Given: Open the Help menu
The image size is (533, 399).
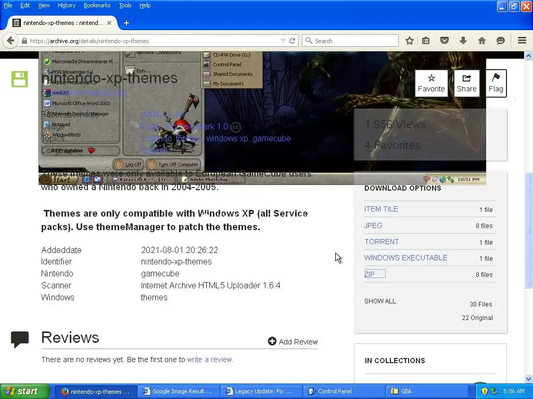Looking at the screenshot, I should pyautogui.click(x=145, y=5).
